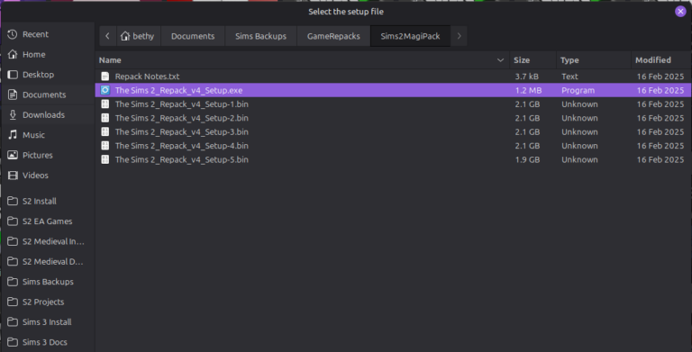Screen dimensions: 692x352
Task: Click the Videos film icon in sidebar
Action: [13, 176]
